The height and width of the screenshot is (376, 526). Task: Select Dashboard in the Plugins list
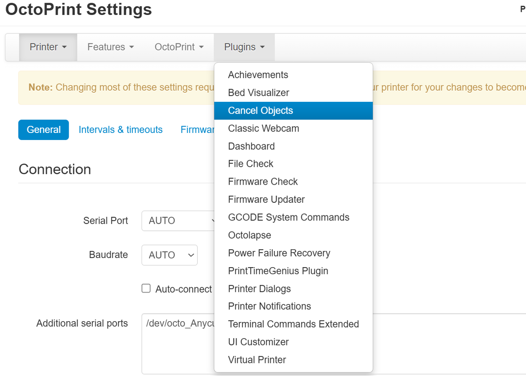293,147
